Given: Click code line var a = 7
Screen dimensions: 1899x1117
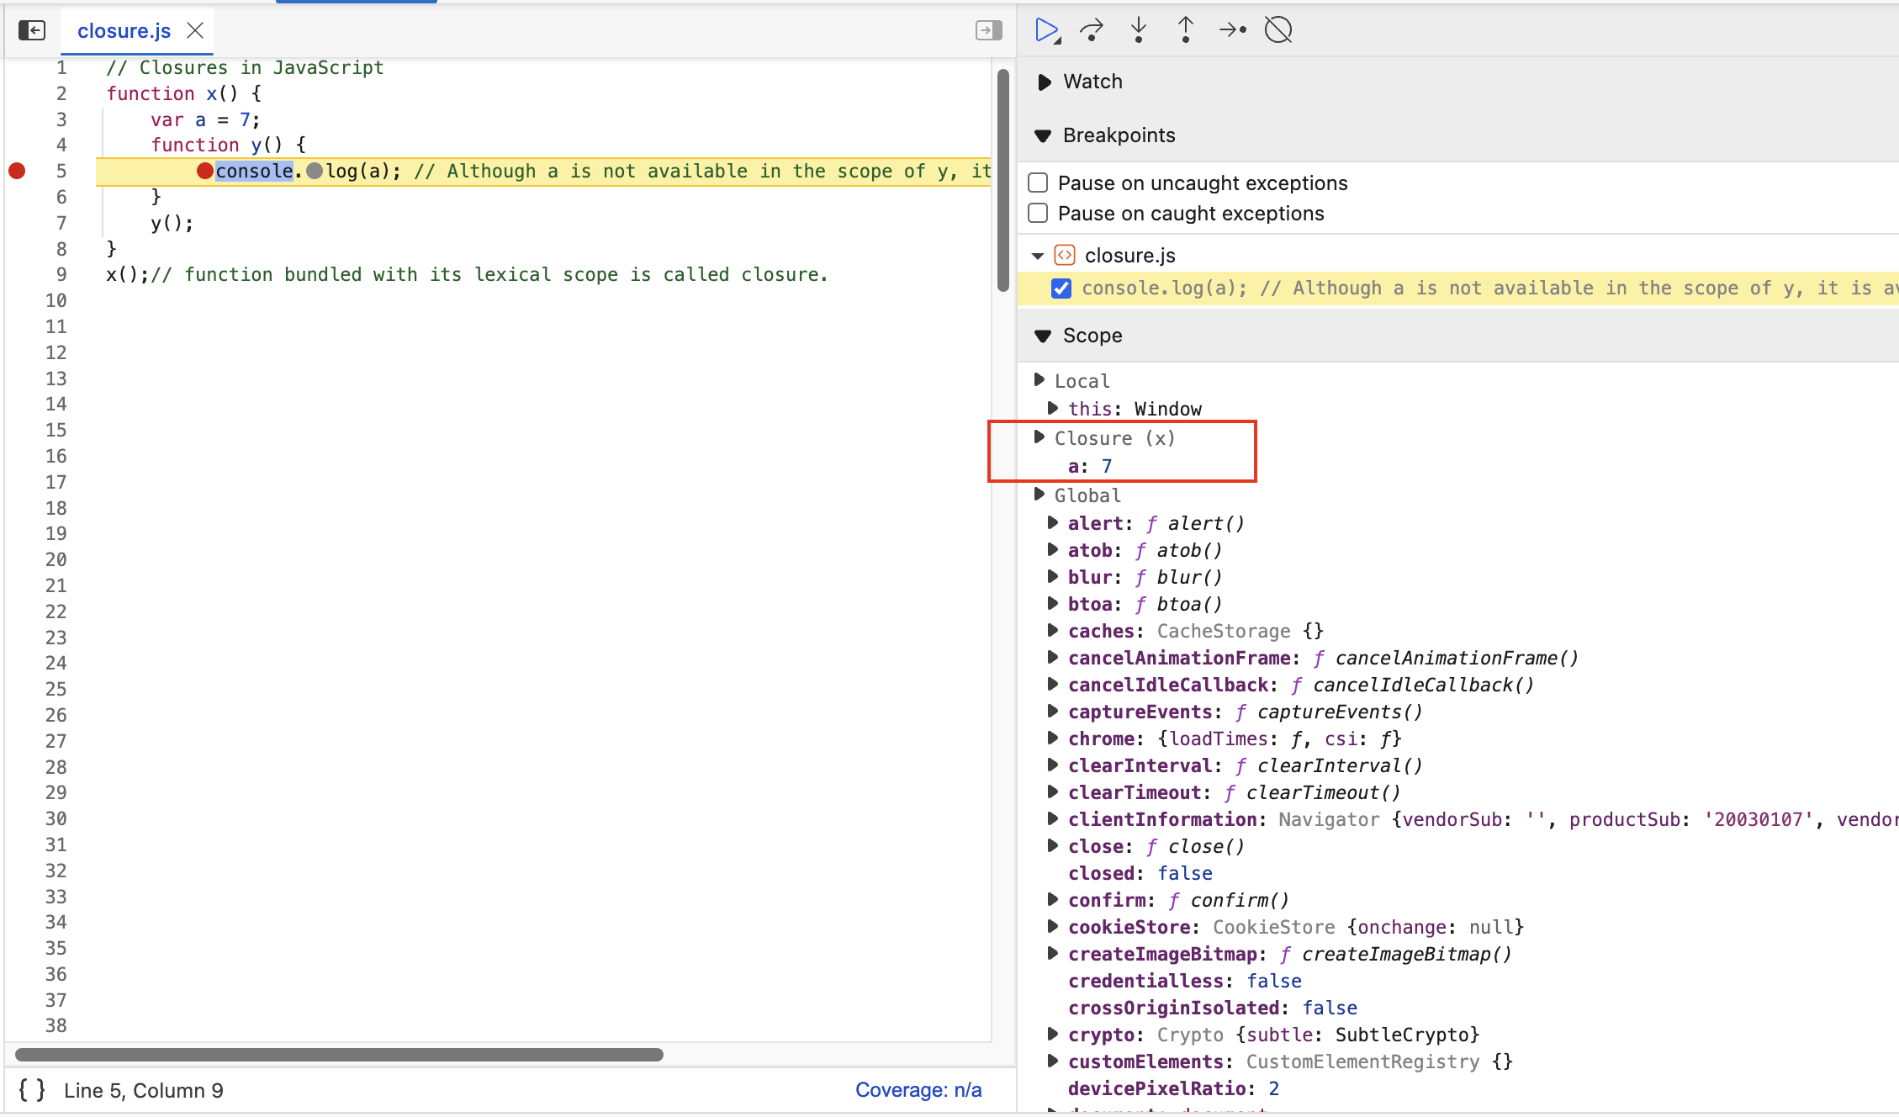Looking at the screenshot, I should click(x=205, y=119).
